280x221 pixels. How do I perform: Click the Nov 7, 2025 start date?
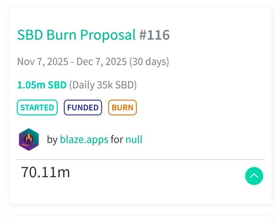click(42, 62)
